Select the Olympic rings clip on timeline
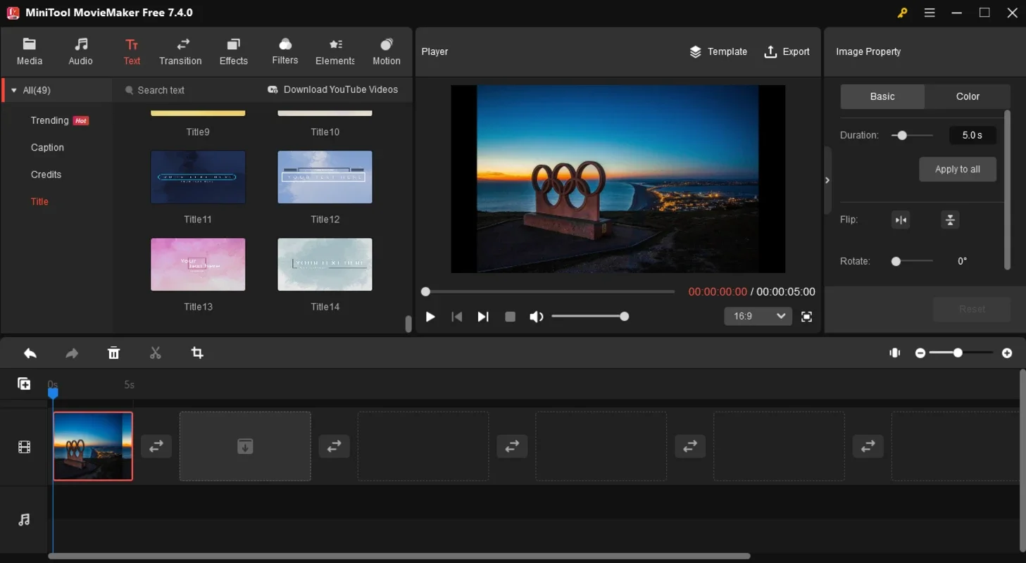The height and width of the screenshot is (563, 1026). [93, 446]
